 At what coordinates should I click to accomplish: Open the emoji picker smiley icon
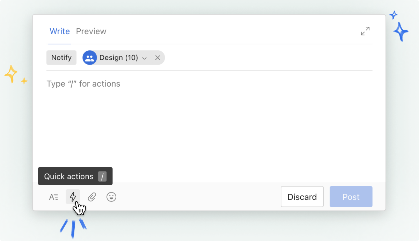coord(111,197)
